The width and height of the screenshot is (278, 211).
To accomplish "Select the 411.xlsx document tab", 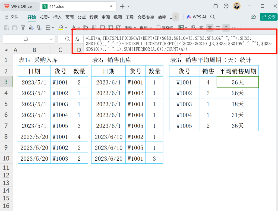I will pyautogui.click(x=78, y=6).
